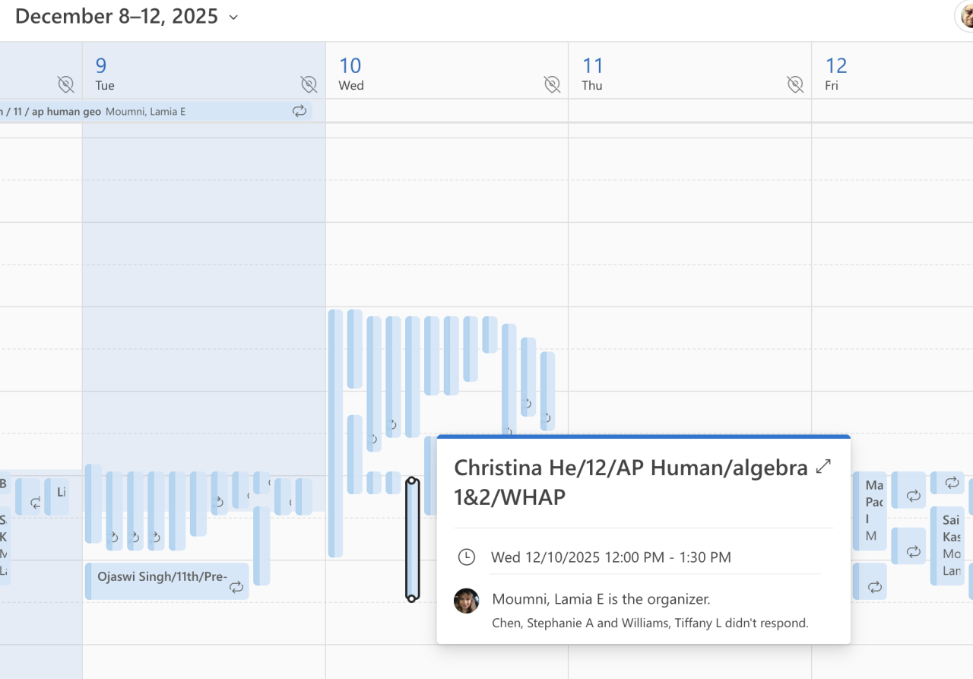Click the crossed-out icon on Tuesday 9 header

(x=308, y=84)
